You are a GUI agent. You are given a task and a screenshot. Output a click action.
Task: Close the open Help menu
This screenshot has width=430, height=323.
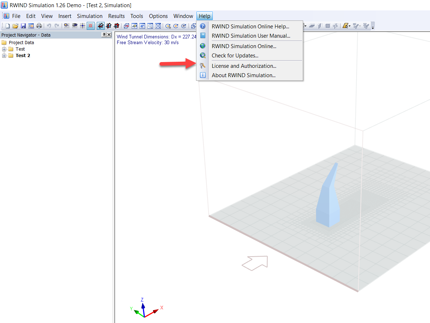pos(205,16)
